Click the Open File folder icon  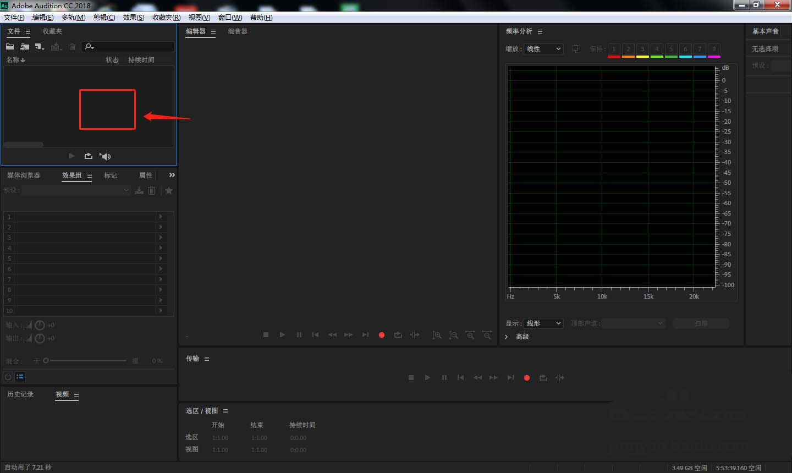coord(10,47)
